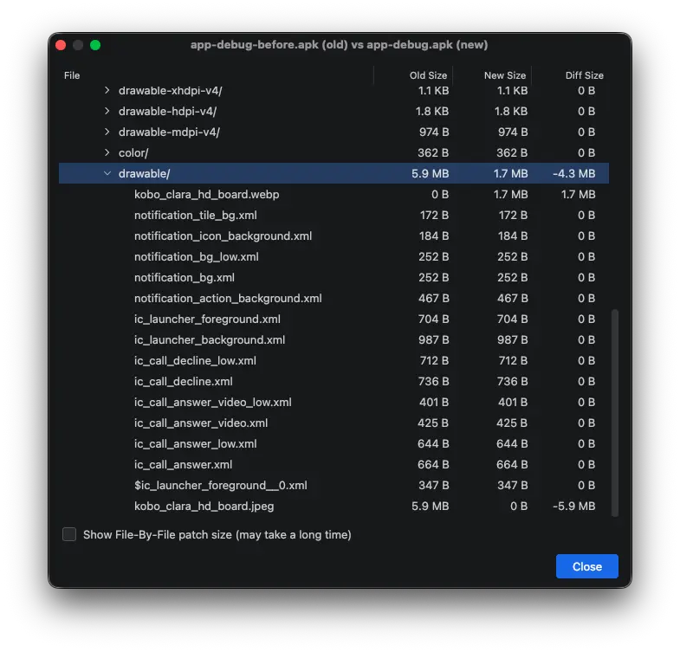
Task: Collapse the drawable folder chevron
Action: pos(107,174)
